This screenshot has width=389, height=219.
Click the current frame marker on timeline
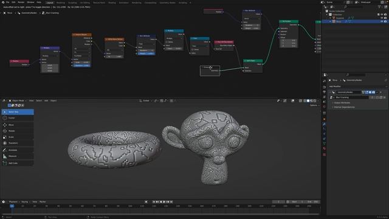click(12, 206)
